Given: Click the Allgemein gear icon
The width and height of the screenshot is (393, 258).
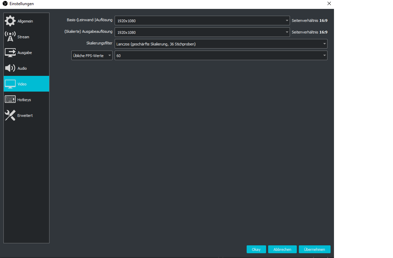Looking at the screenshot, I should click(x=10, y=21).
